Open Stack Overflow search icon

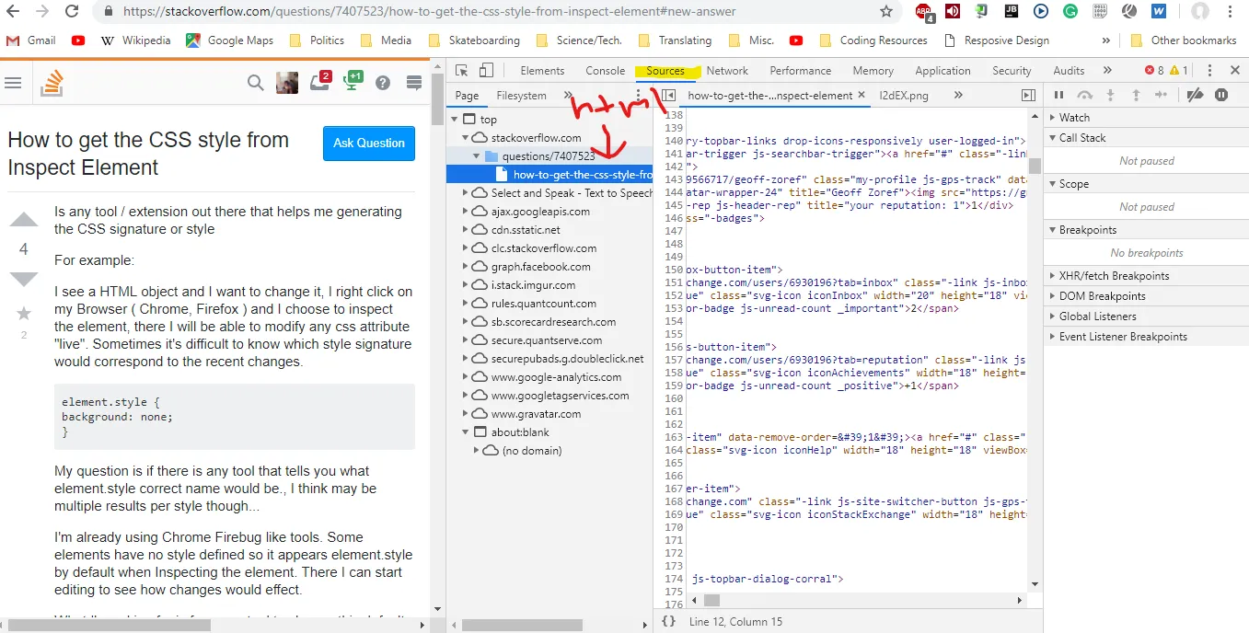256,83
